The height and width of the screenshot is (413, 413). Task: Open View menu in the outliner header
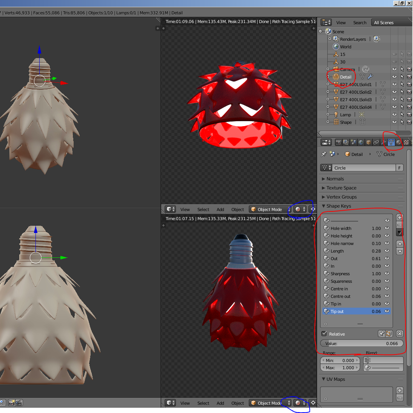click(341, 23)
